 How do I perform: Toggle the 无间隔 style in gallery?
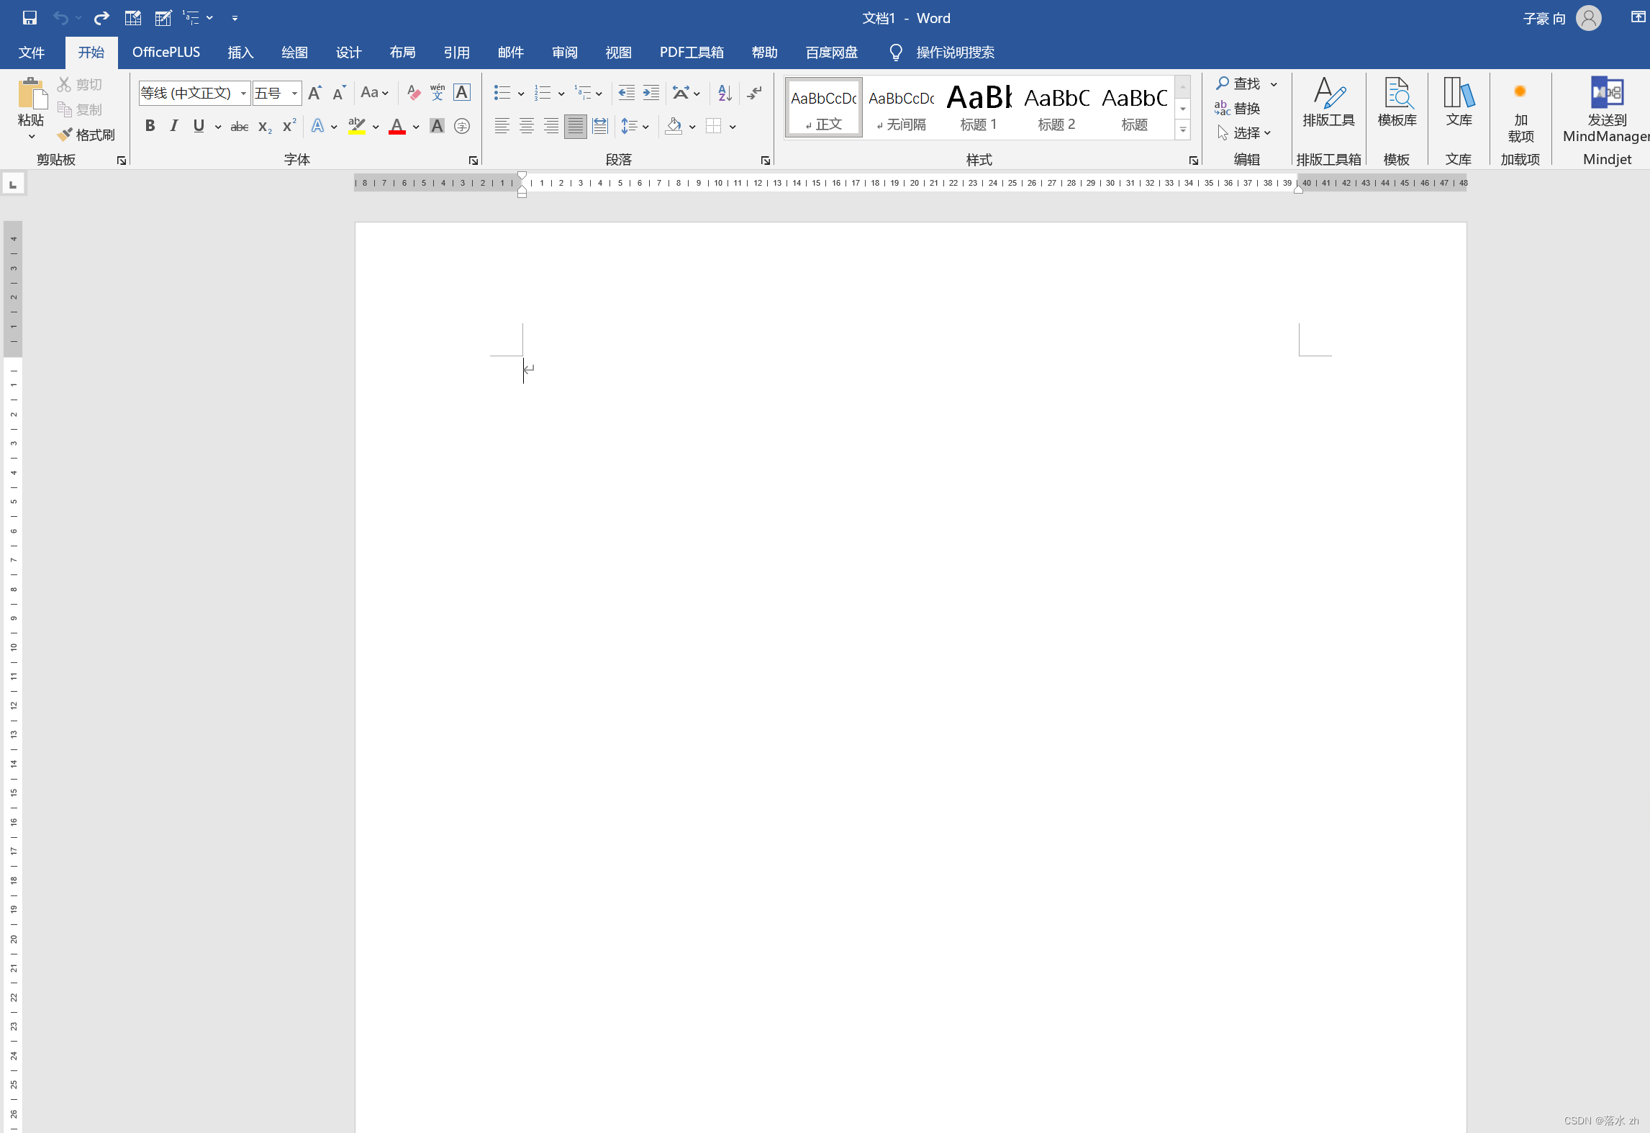pyautogui.click(x=900, y=107)
